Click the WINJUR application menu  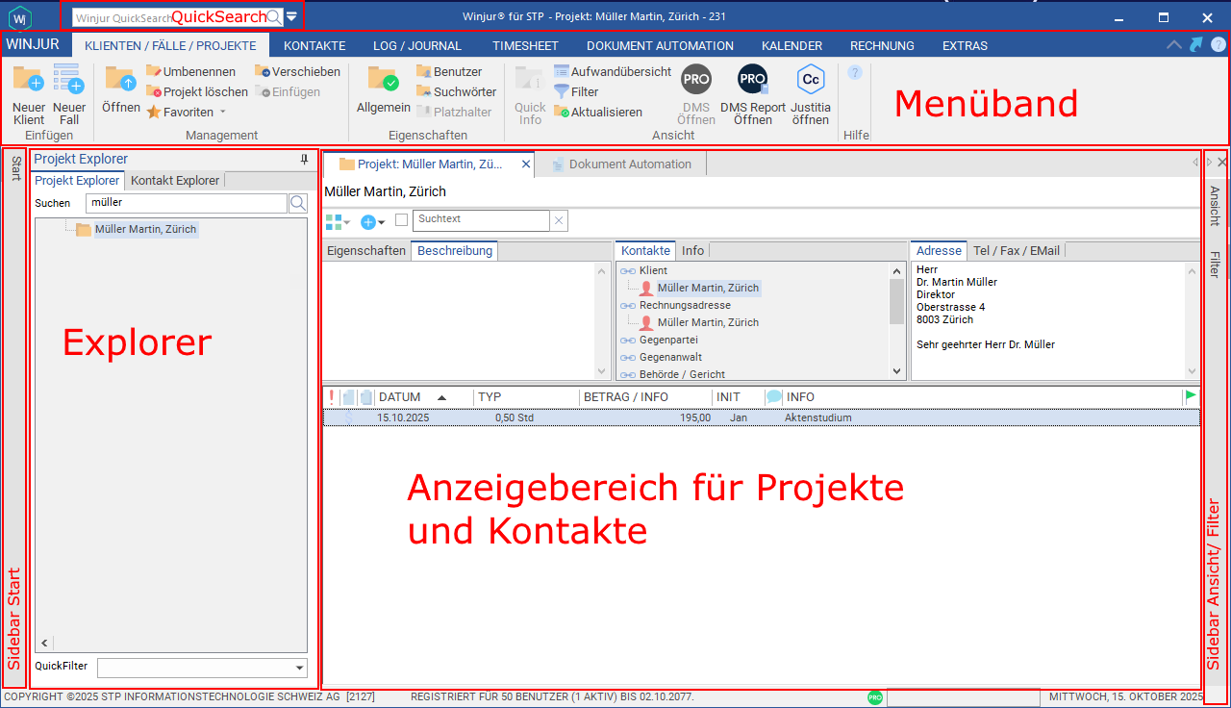tap(33, 44)
